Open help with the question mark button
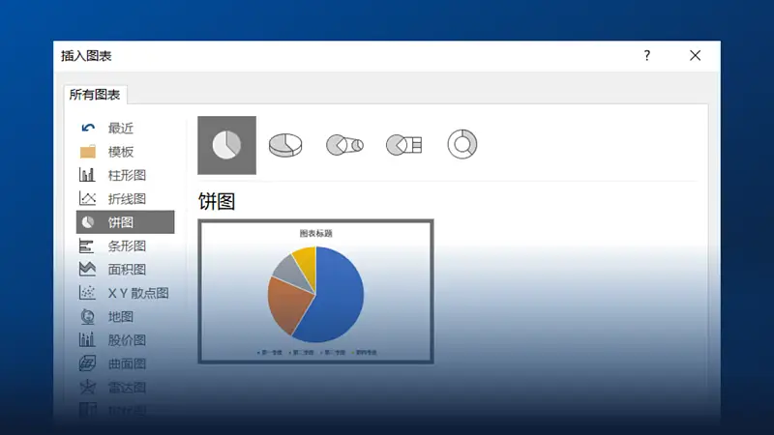 (x=646, y=55)
